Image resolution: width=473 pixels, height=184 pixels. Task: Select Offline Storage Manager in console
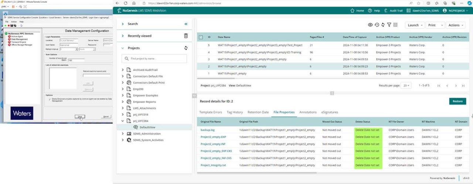[x=20, y=45]
